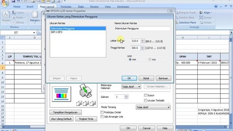This screenshot has width=233, height=131.
Task: Click the Simpan button
Action: click(57, 78)
